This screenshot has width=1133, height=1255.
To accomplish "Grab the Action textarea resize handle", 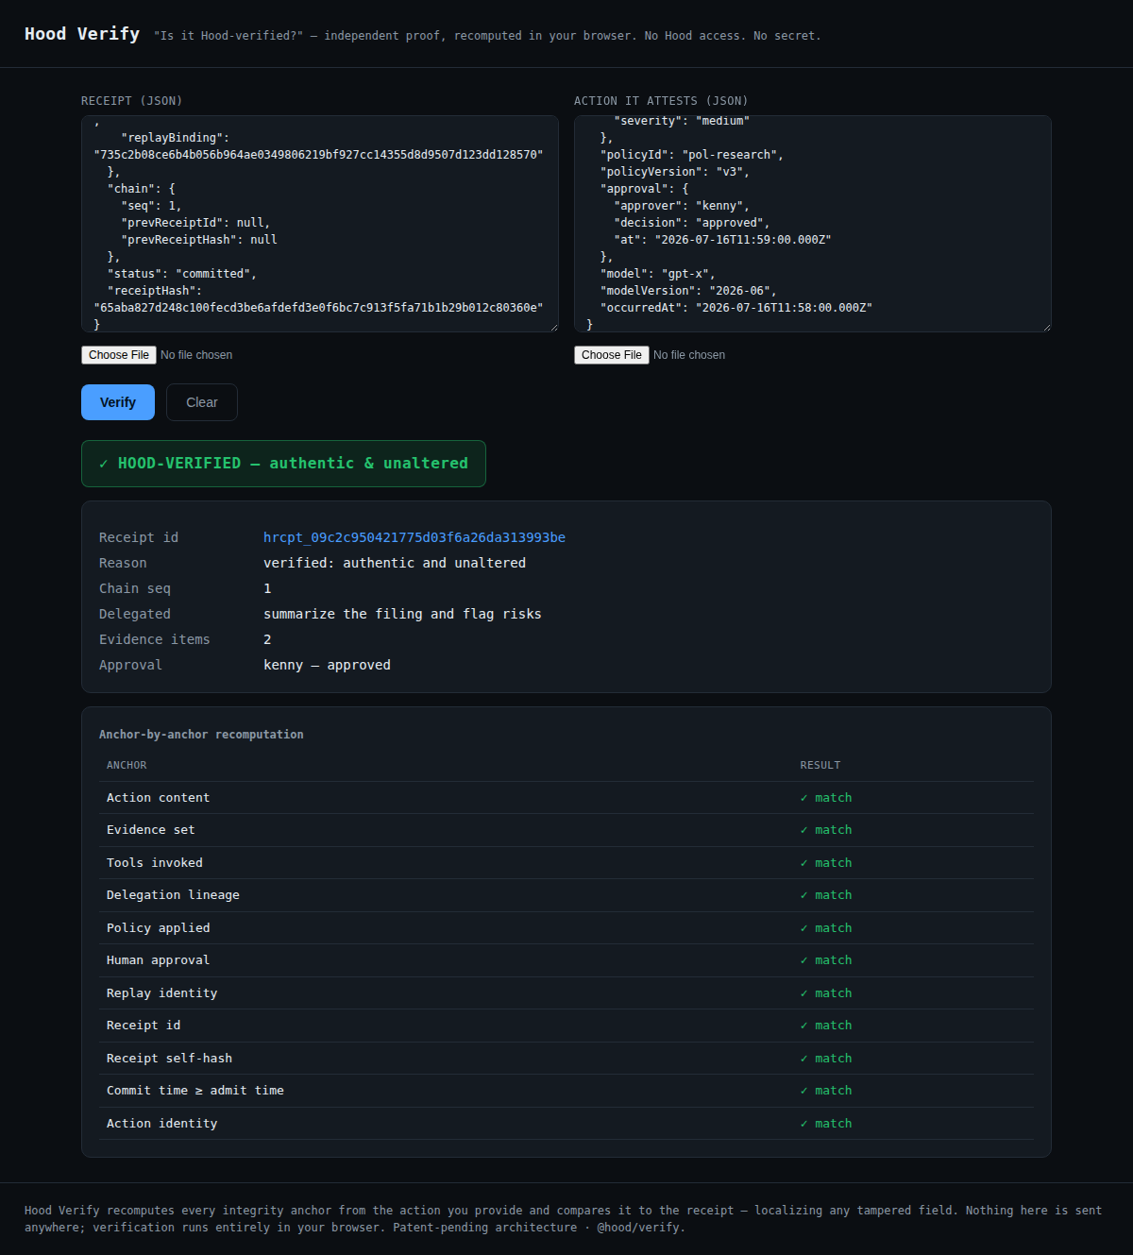I will coord(1046,327).
